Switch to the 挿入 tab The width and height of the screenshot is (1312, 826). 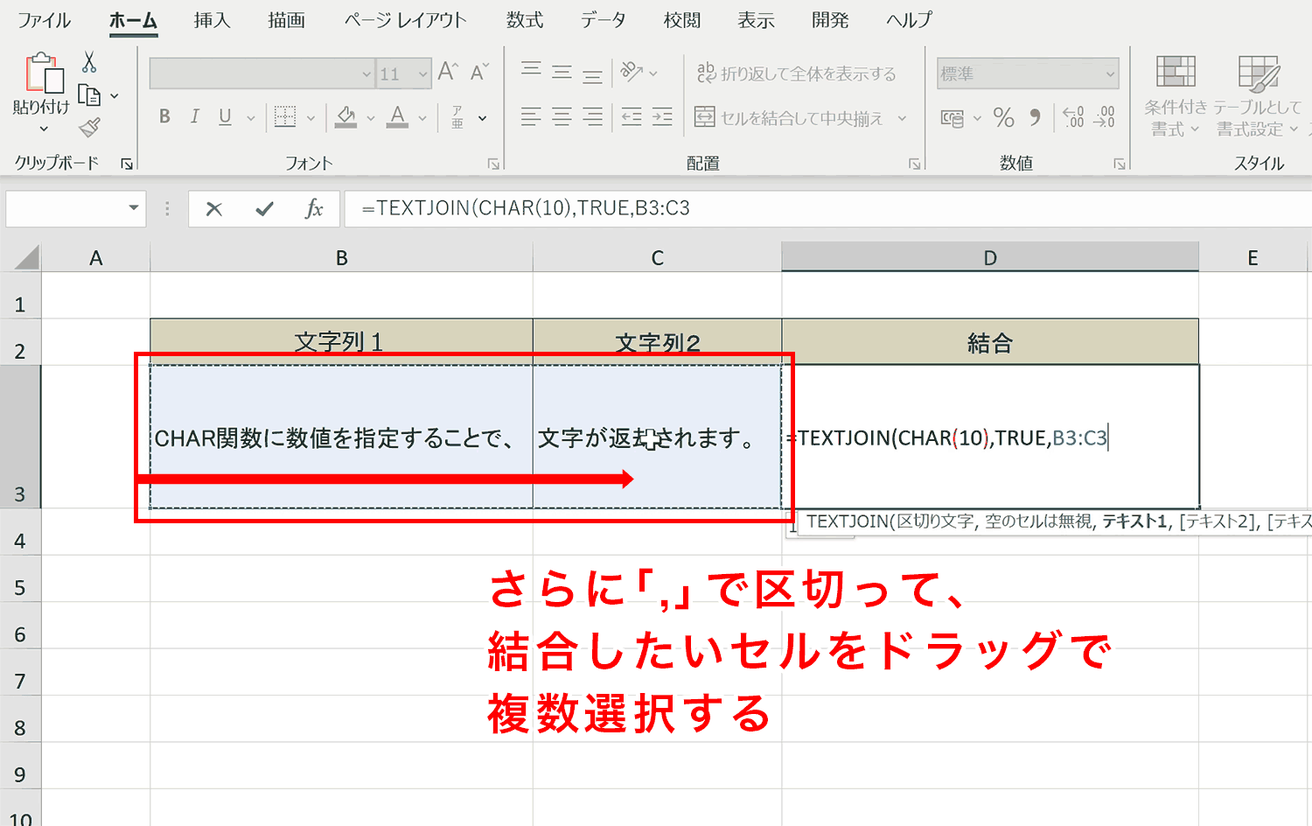click(213, 20)
